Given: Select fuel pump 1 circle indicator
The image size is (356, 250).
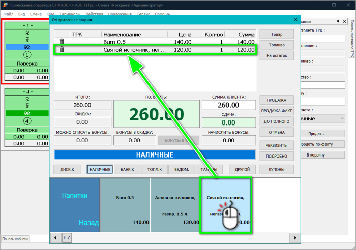Looking at the screenshot, I should [x=27, y=54].
